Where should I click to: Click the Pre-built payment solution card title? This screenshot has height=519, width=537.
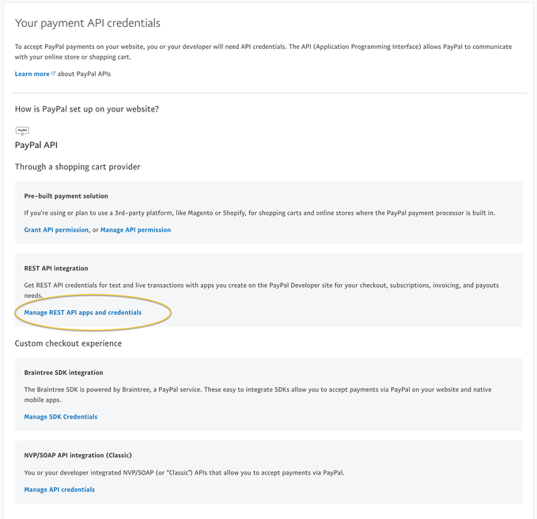66,196
